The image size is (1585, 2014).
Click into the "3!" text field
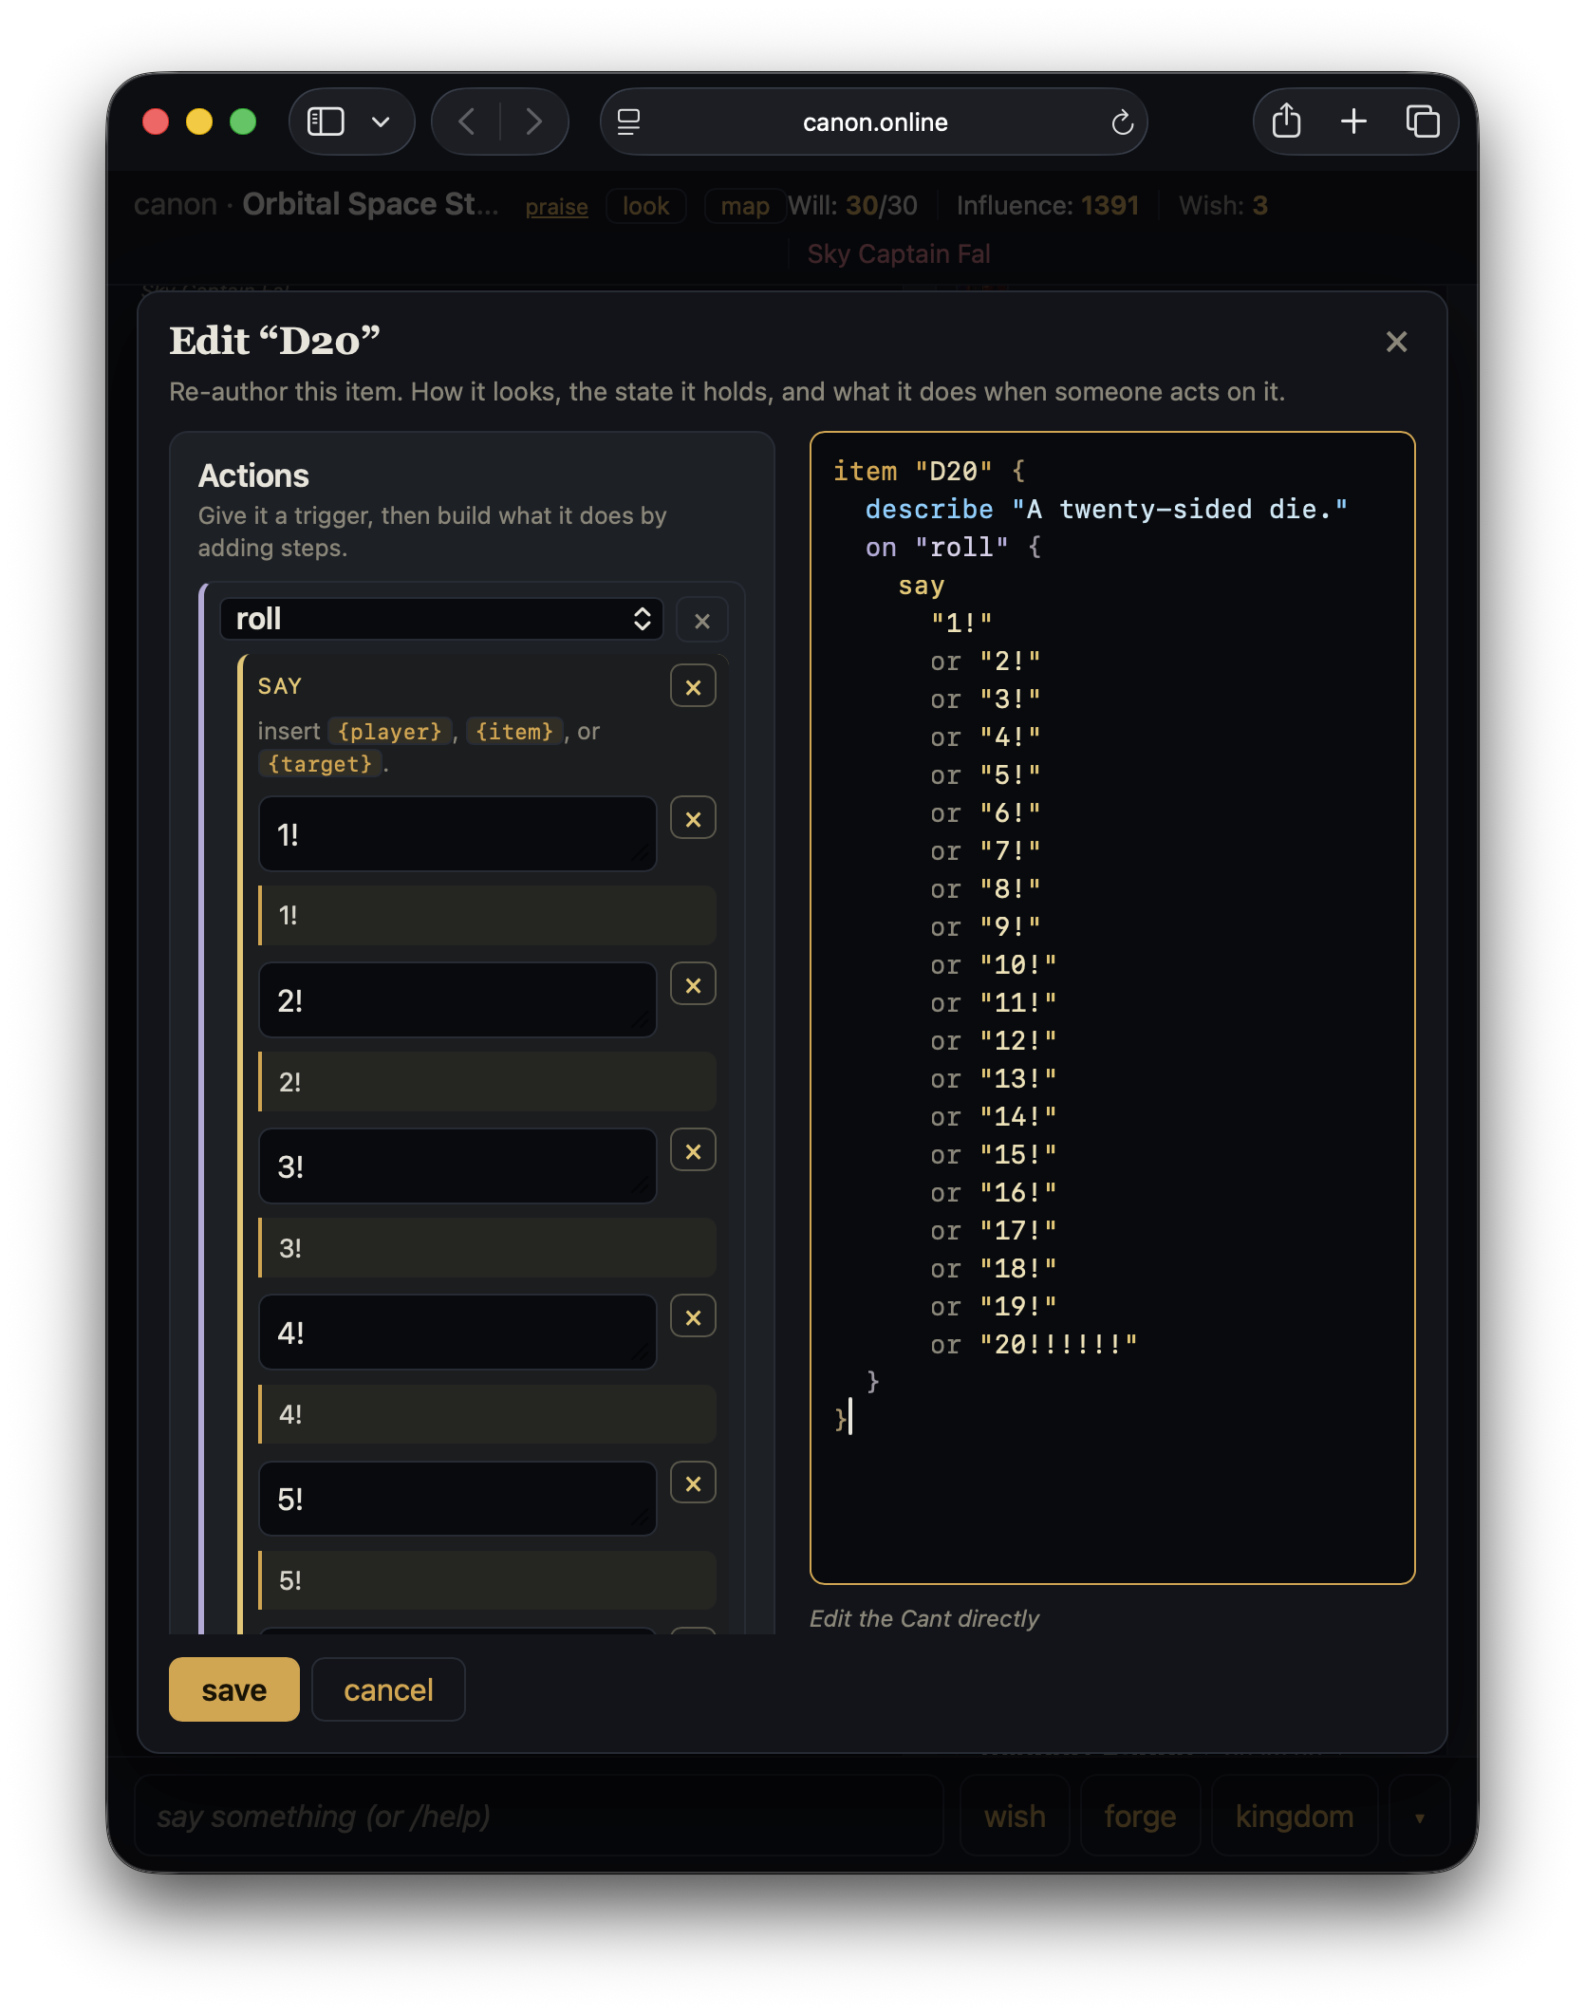pos(457,1166)
